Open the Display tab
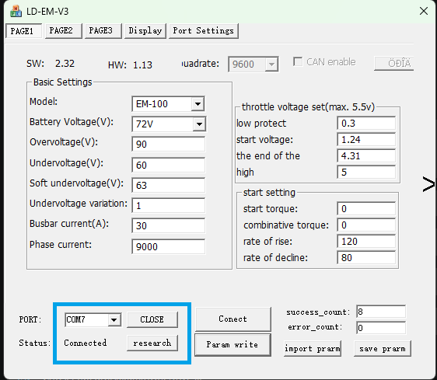 (x=145, y=31)
